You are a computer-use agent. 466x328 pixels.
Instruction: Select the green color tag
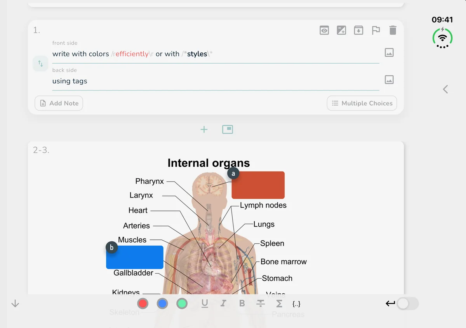tap(182, 304)
